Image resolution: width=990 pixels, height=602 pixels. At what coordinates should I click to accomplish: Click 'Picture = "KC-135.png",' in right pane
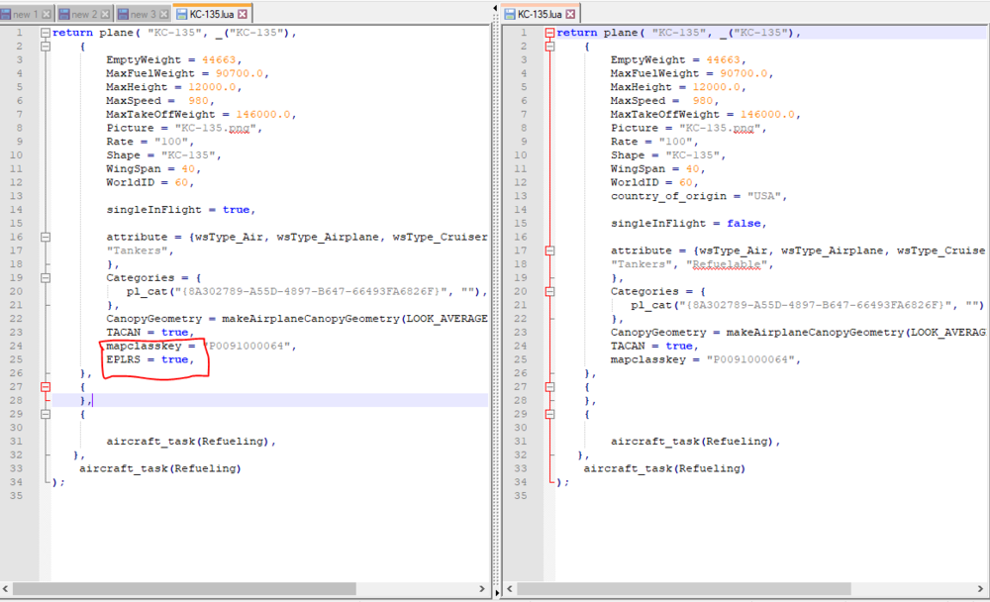(688, 129)
